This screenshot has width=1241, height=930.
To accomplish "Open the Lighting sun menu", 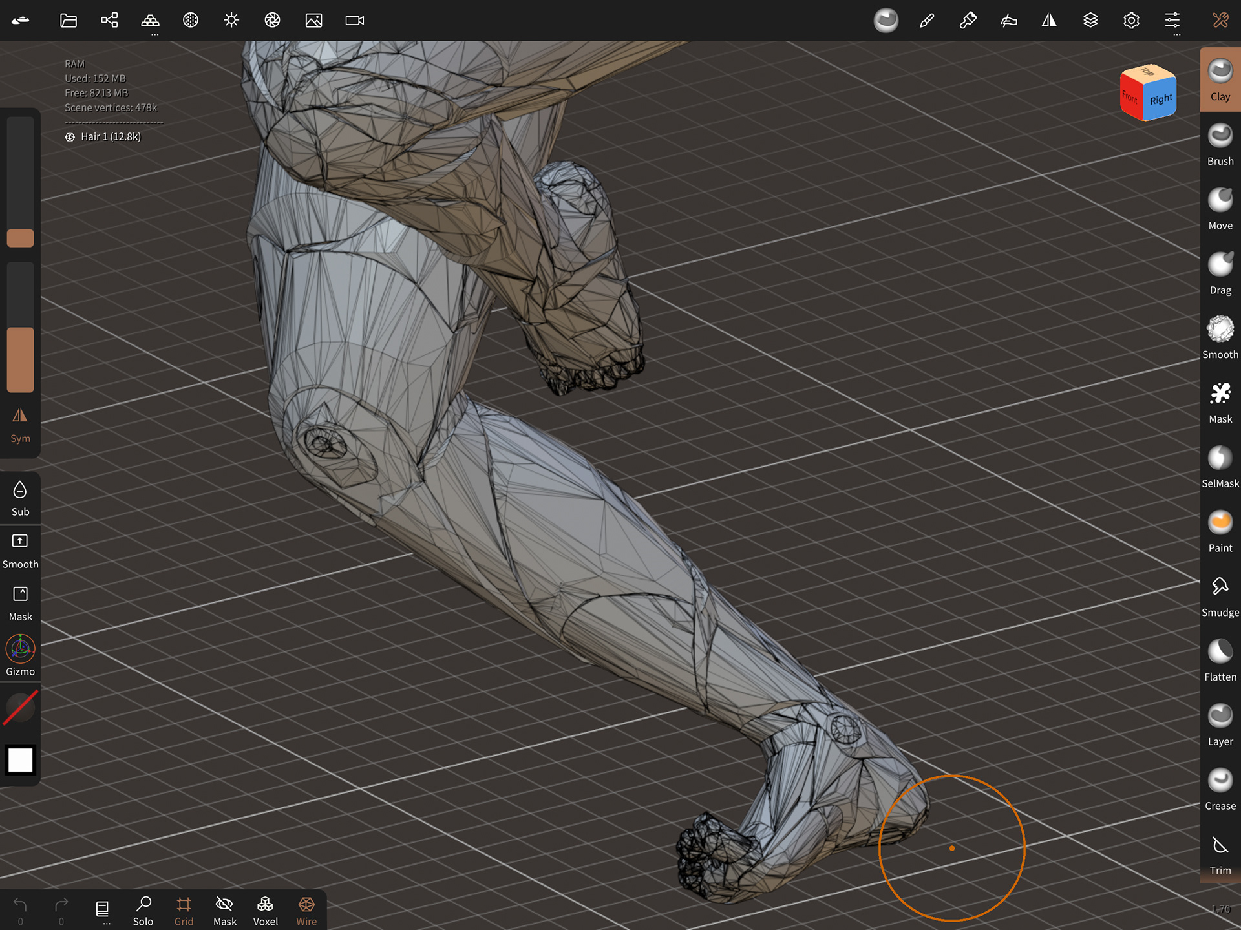I will 231,20.
